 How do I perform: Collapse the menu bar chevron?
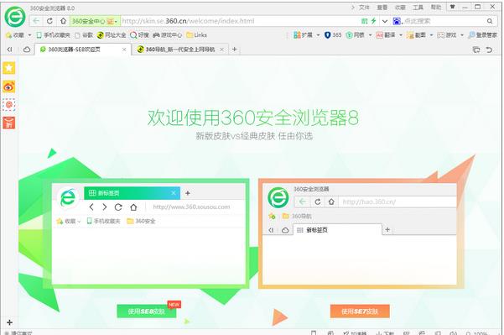(x=352, y=8)
